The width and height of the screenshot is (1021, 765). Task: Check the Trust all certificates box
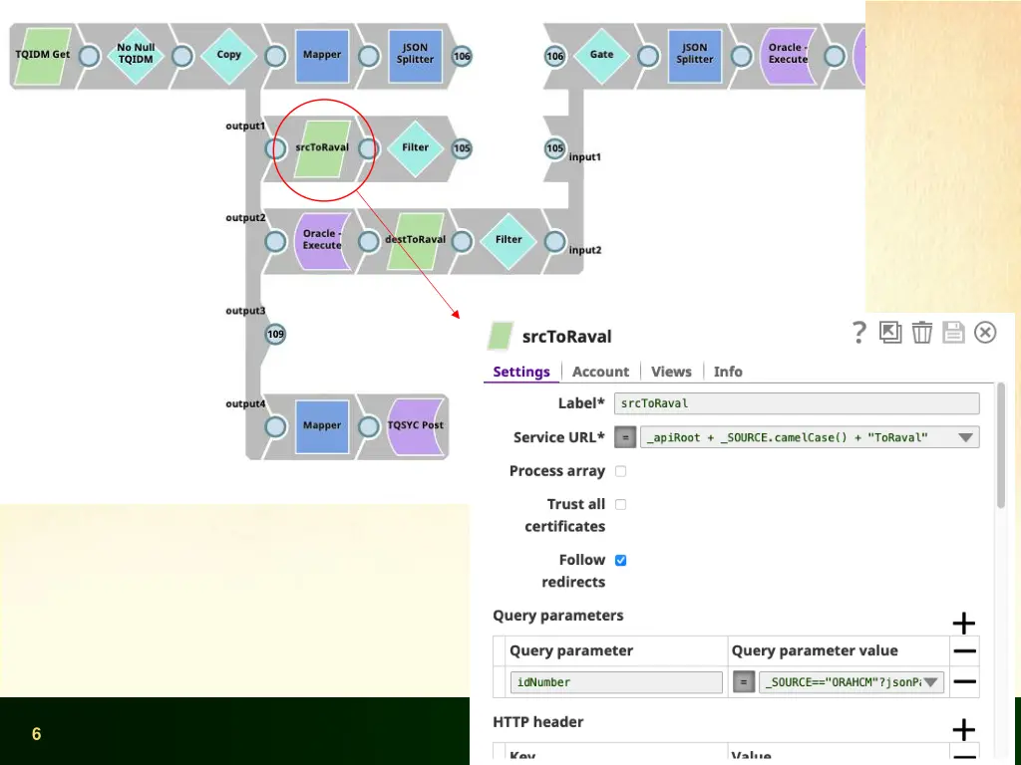coord(620,504)
